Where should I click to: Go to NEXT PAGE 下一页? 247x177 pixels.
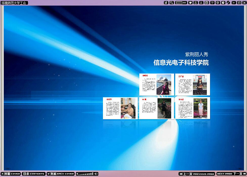[x=231, y=174]
